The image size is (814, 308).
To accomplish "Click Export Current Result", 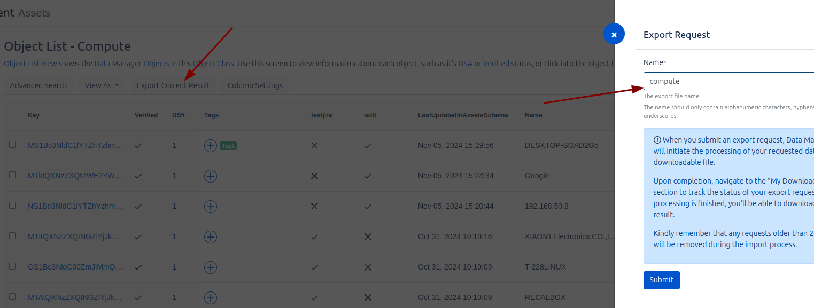I will pos(173,85).
